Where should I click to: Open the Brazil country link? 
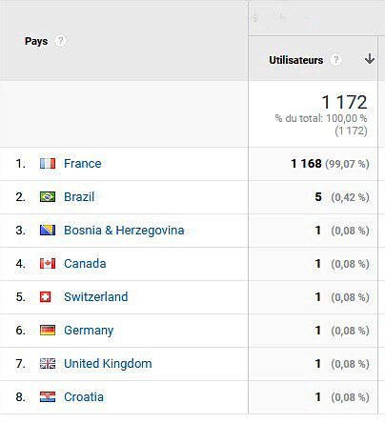click(79, 197)
